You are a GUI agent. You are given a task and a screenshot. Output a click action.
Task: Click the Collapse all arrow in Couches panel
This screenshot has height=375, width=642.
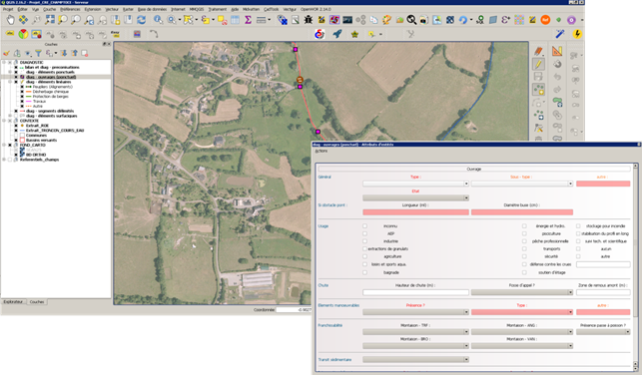pyautogui.click(x=74, y=53)
